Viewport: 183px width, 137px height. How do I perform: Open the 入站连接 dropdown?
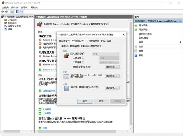click(109, 58)
